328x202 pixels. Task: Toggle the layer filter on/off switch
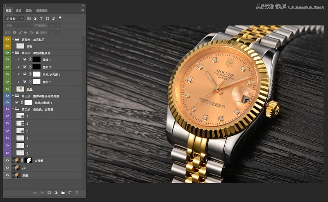coord(60,18)
